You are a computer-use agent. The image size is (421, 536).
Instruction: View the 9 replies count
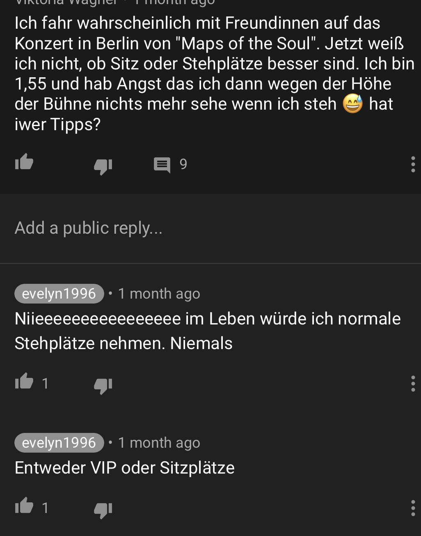[x=183, y=164]
